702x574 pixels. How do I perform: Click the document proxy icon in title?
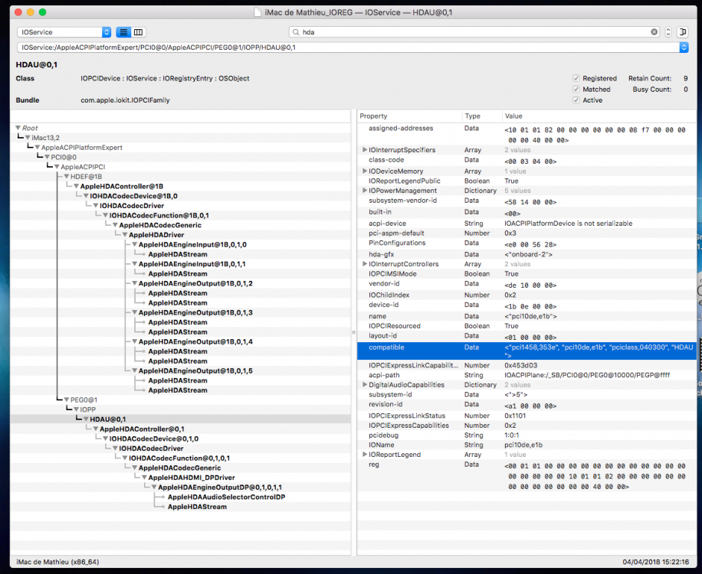point(258,12)
